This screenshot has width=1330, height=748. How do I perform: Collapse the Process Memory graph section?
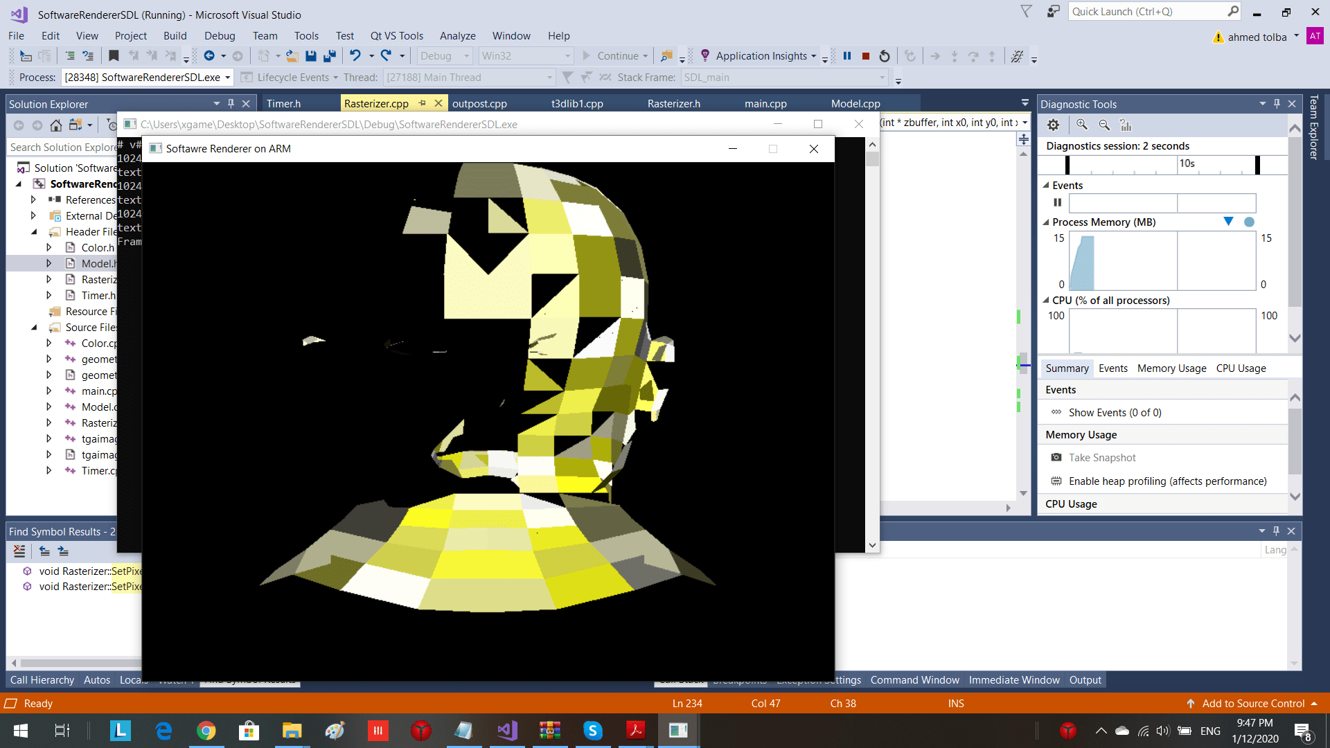click(x=1046, y=222)
